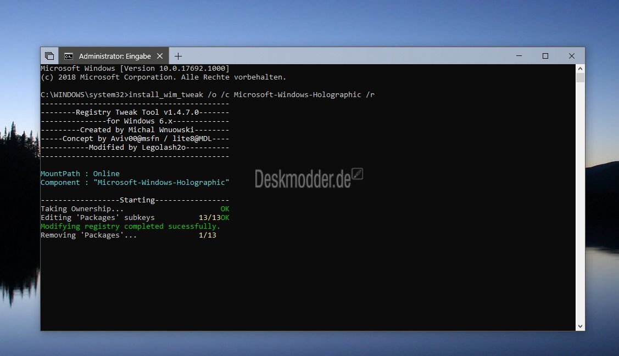Maximize the command prompt window
619x356 pixels.
(545, 56)
